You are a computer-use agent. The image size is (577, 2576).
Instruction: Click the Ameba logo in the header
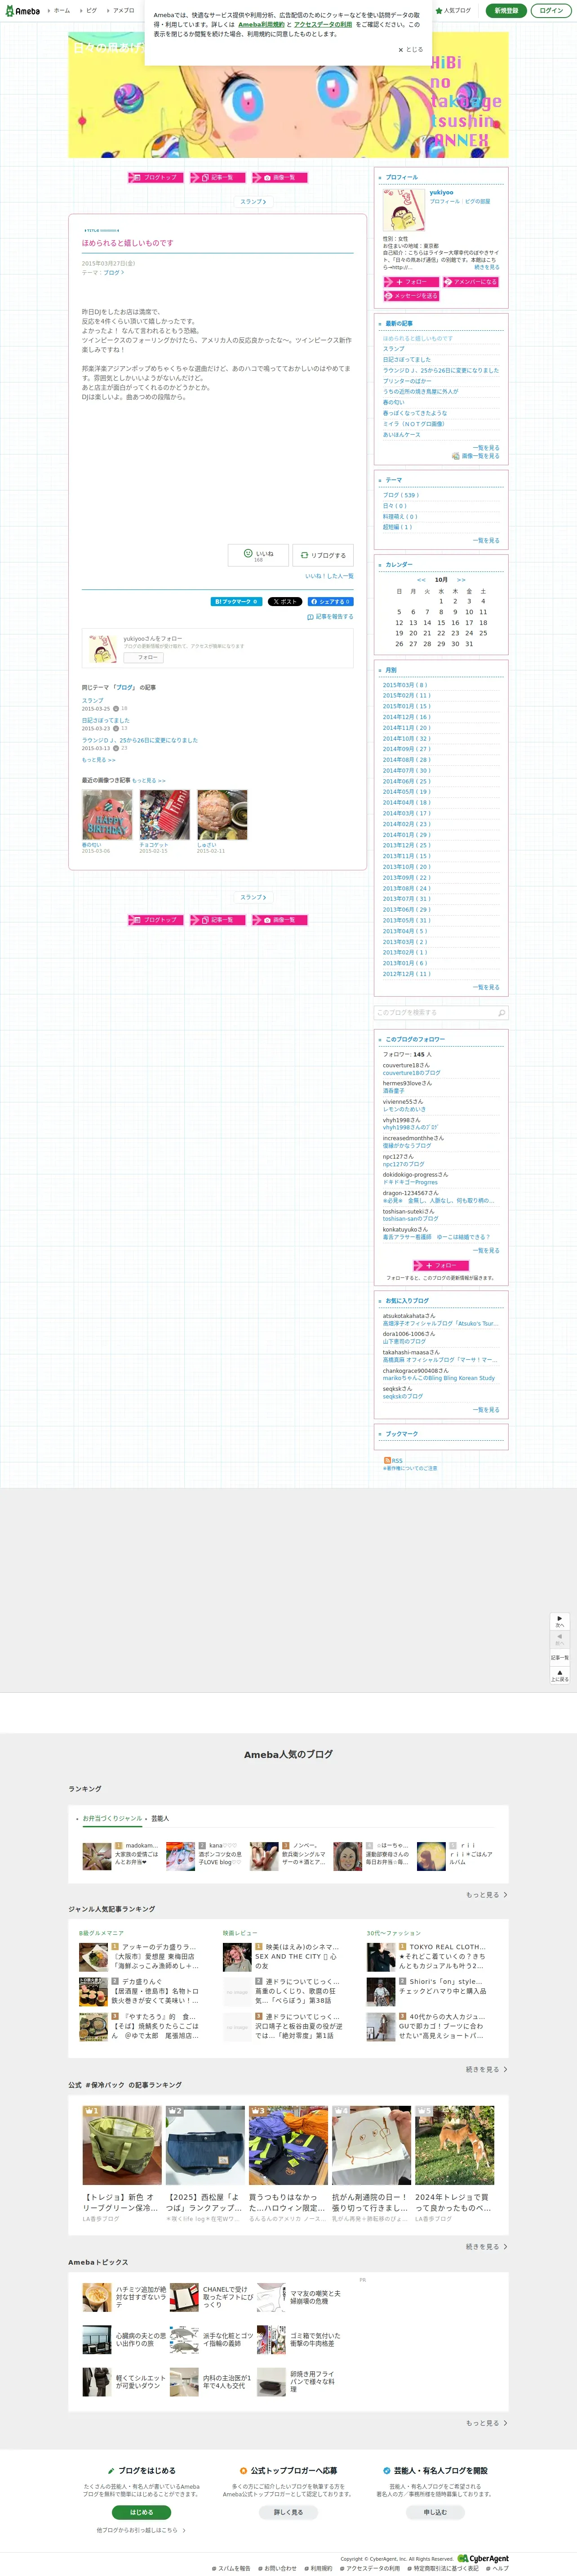(22, 11)
